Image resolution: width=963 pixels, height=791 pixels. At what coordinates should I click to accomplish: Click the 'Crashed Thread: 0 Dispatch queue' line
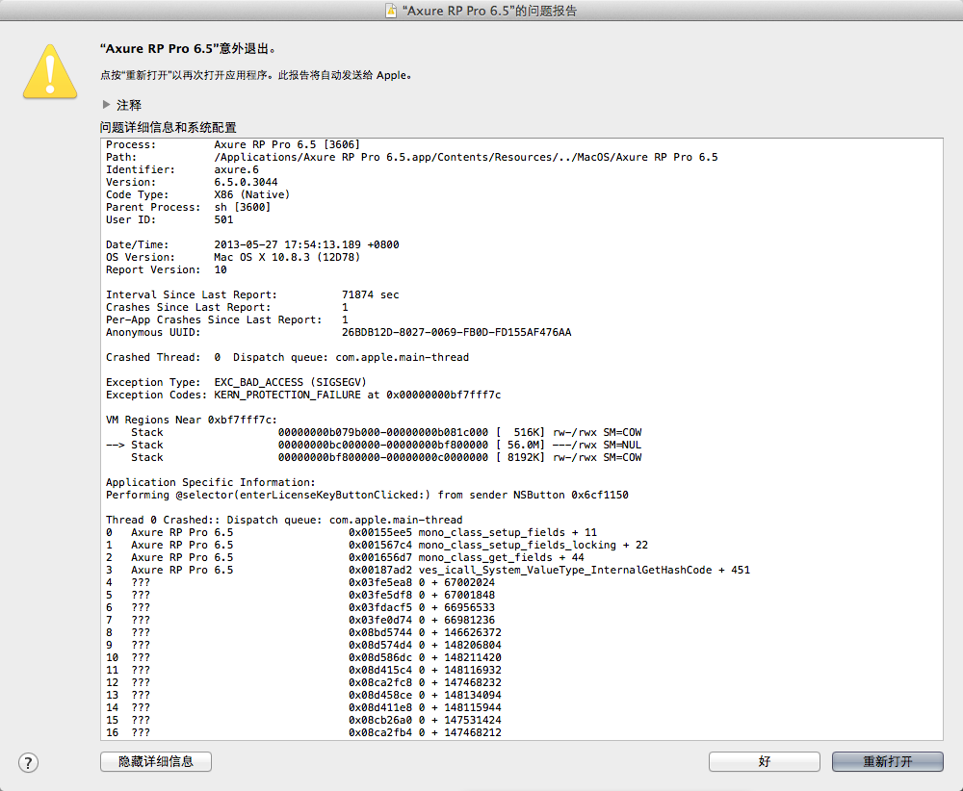pos(287,357)
